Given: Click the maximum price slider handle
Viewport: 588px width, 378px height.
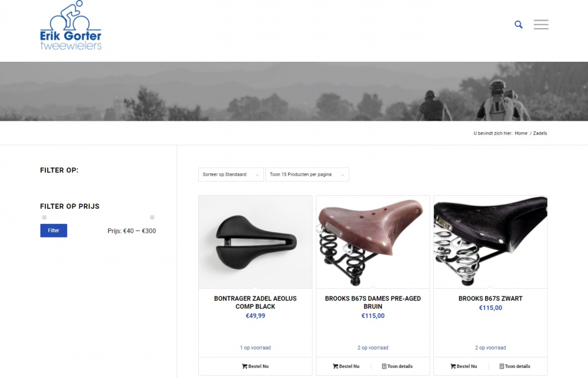Looking at the screenshot, I should pos(152,217).
